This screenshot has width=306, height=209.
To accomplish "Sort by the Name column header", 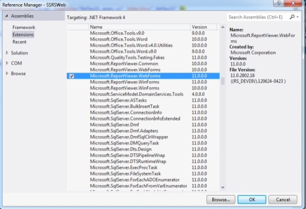I will tap(139, 27).
